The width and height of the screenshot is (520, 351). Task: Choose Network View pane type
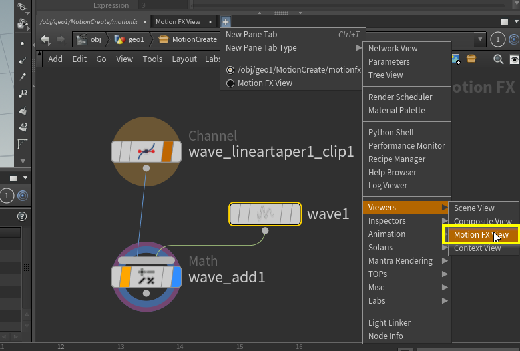tap(407, 49)
